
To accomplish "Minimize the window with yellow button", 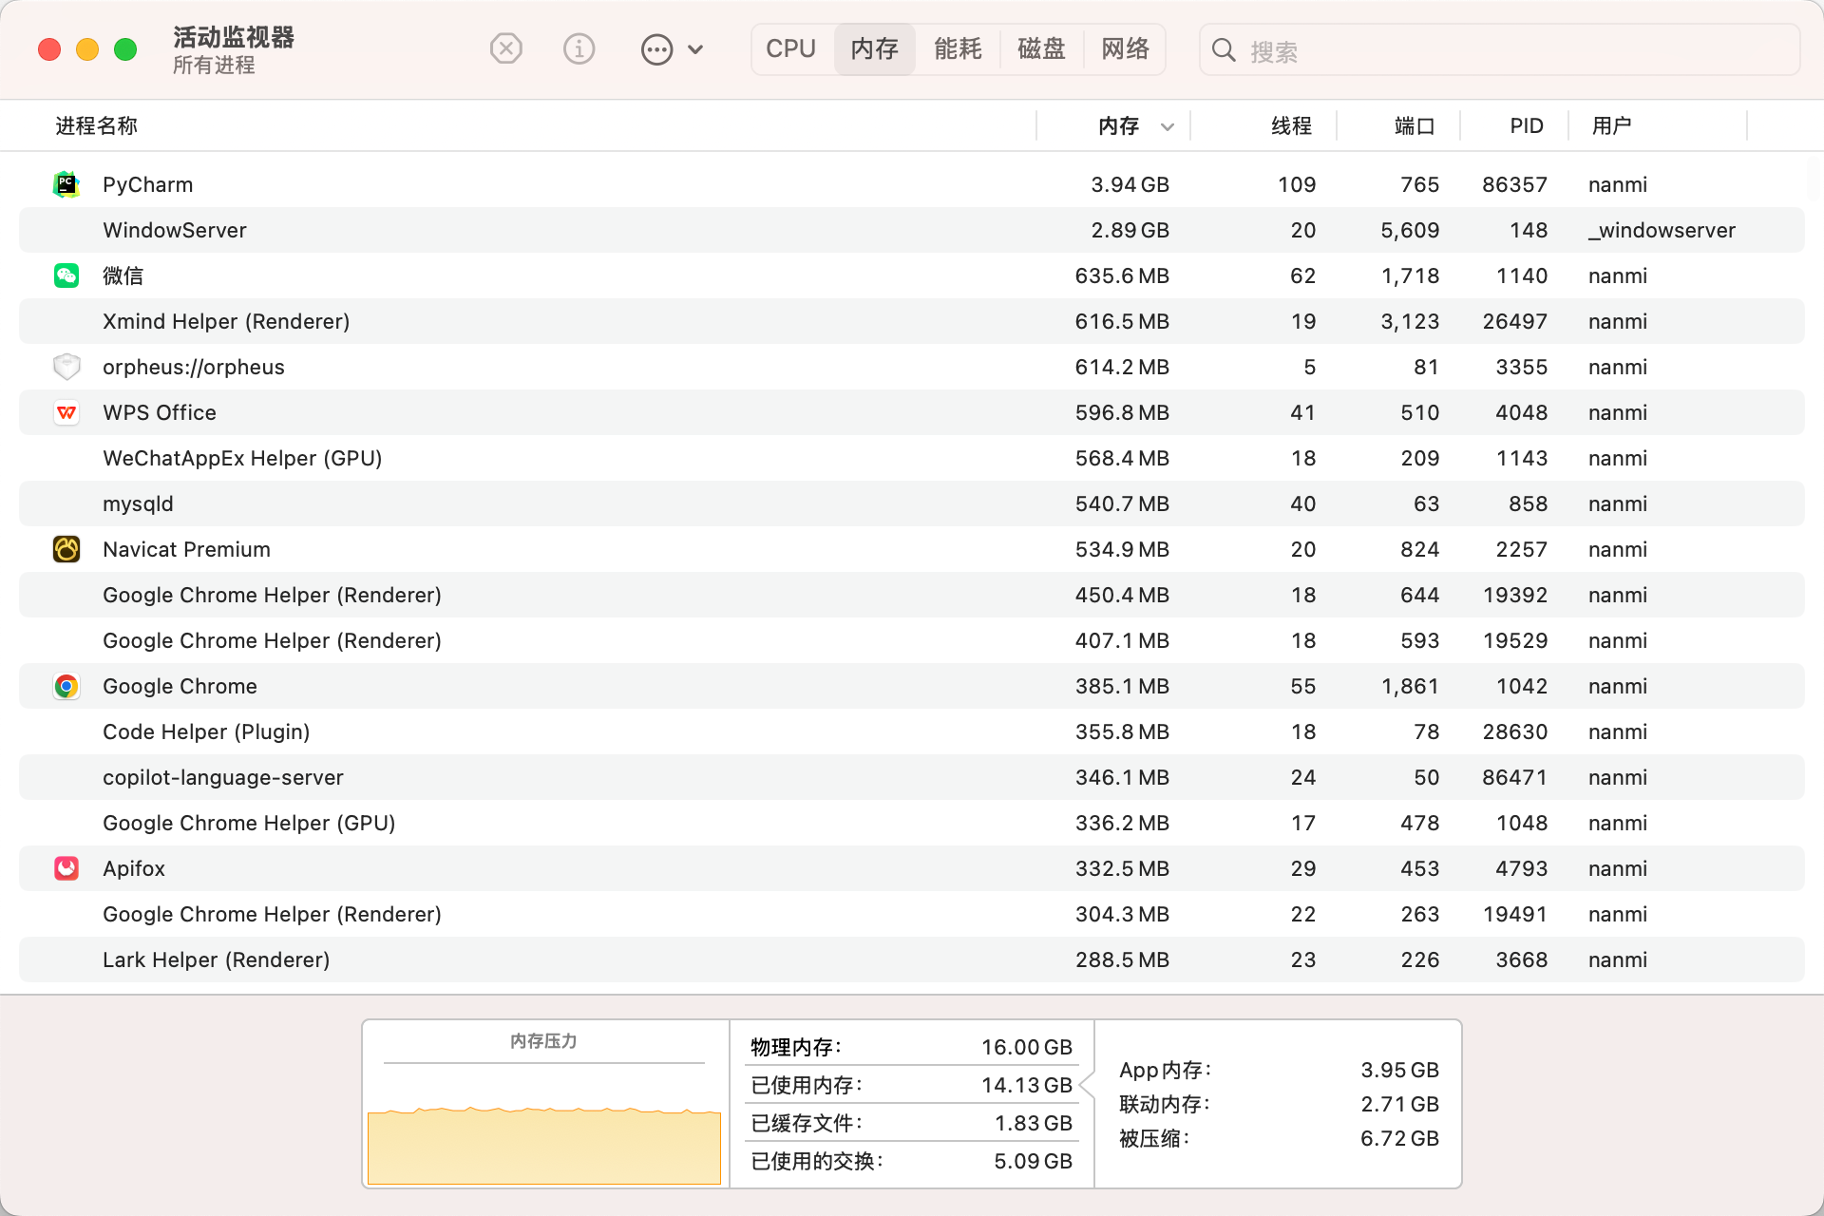I will pos(87,49).
